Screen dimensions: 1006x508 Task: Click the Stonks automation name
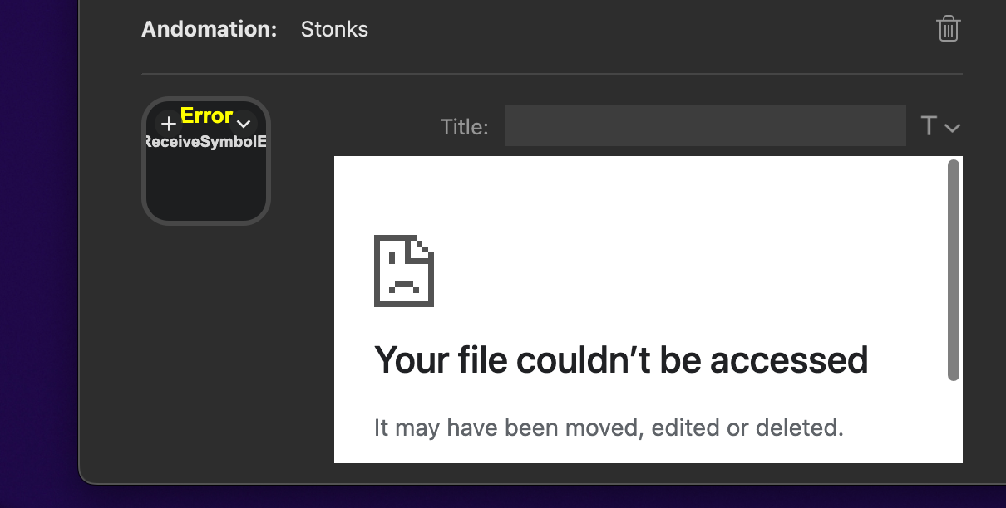(x=334, y=28)
